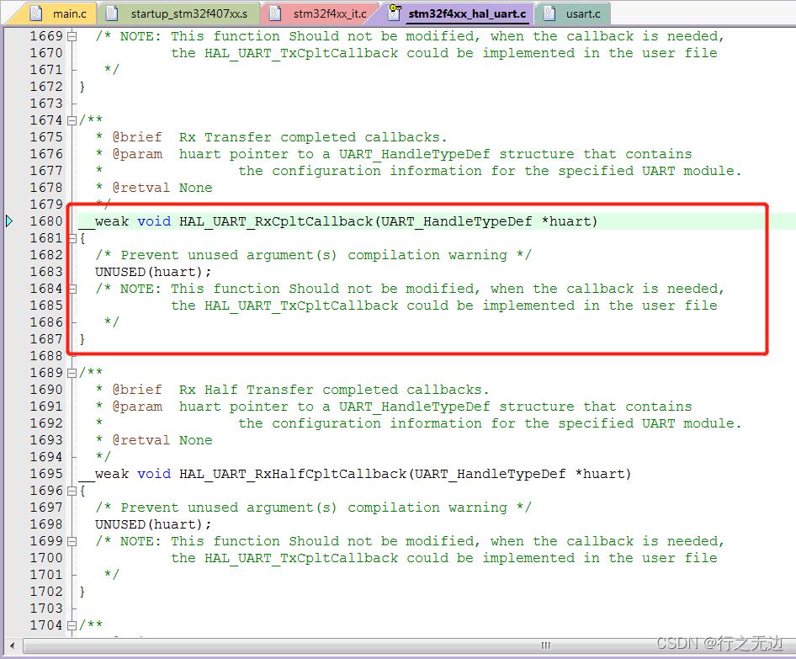Open the usart.c tab

point(574,13)
